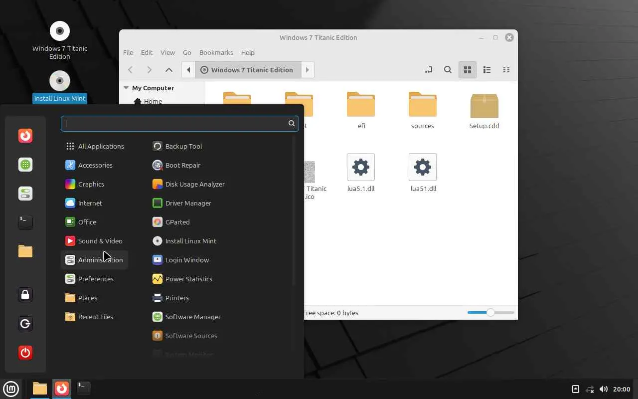This screenshot has width=638, height=399.
Task: Open the View menu in file manager
Action: pyautogui.click(x=167, y=52)
